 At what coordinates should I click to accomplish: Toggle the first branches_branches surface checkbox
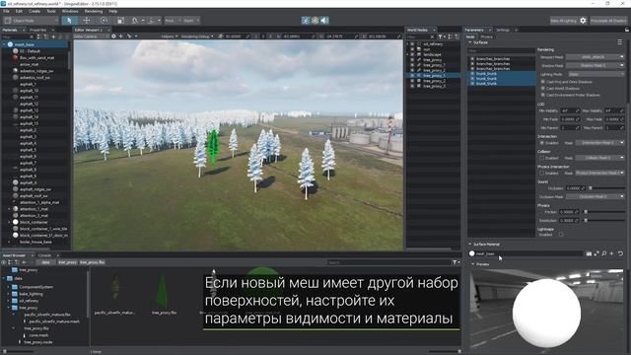coord(472,59)
